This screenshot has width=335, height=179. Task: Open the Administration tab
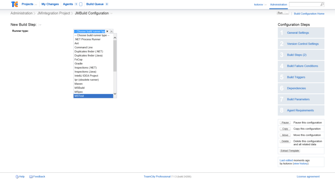[278, 4]
